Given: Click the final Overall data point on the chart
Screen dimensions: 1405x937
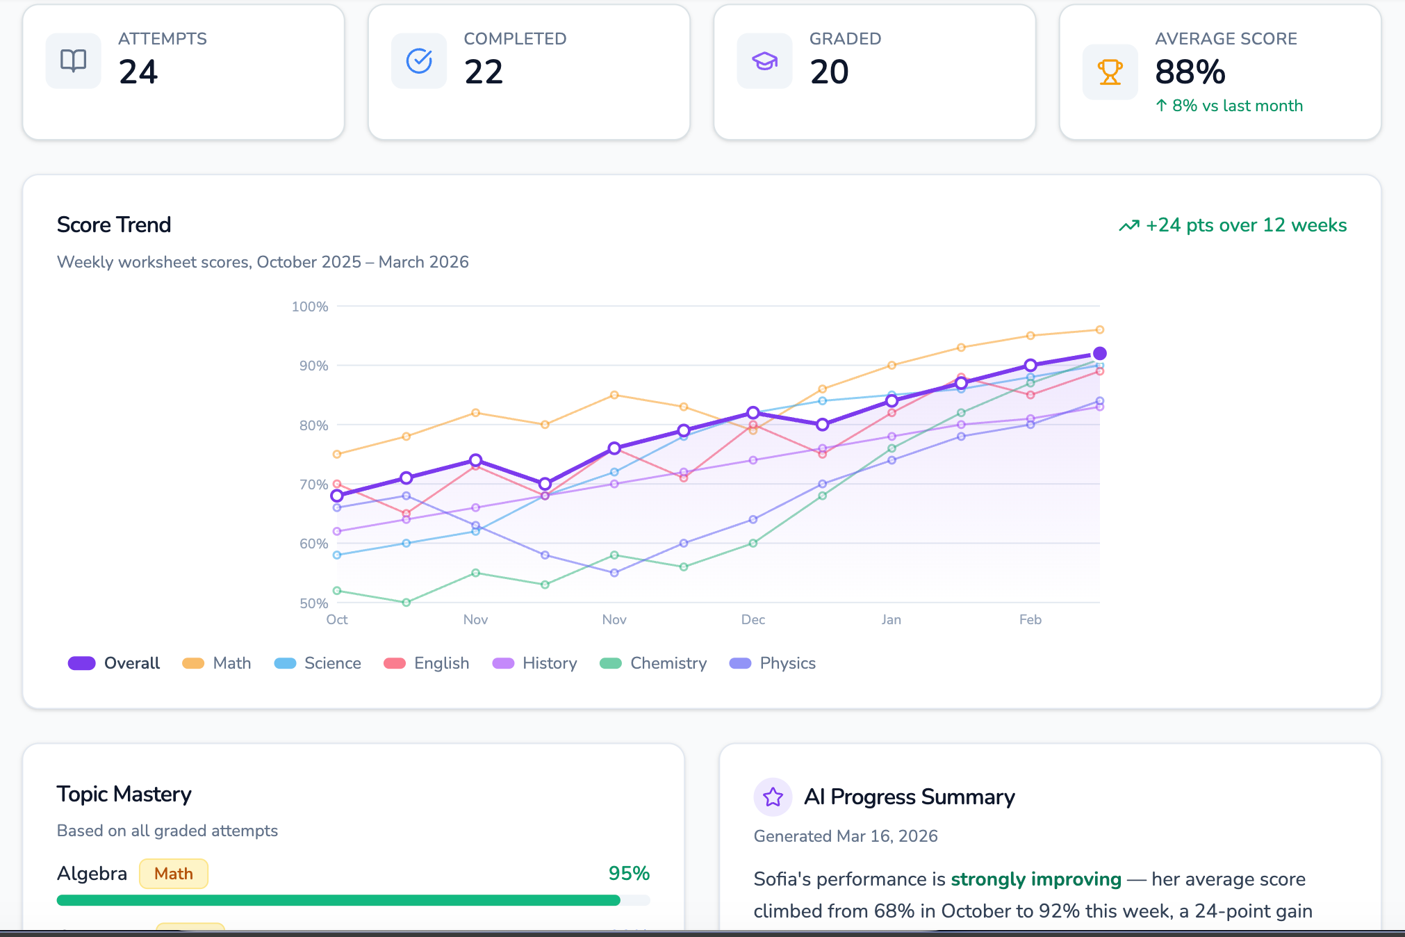Looking at the screenshot, I should pyautogui.click(x=1100, y=353).
